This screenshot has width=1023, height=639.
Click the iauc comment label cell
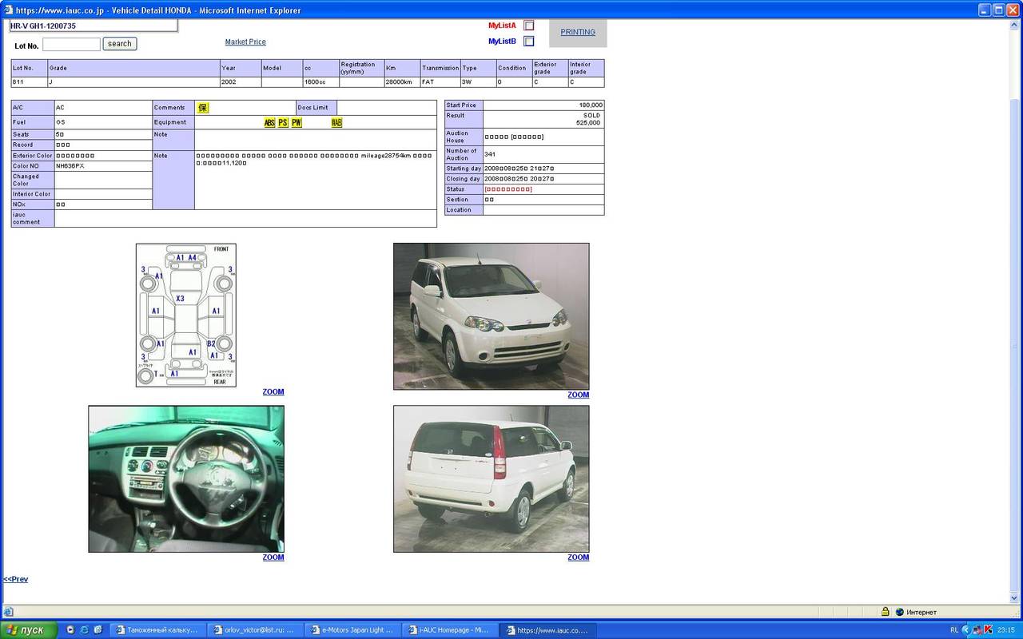pyautogui.click(x=33, y=218)
